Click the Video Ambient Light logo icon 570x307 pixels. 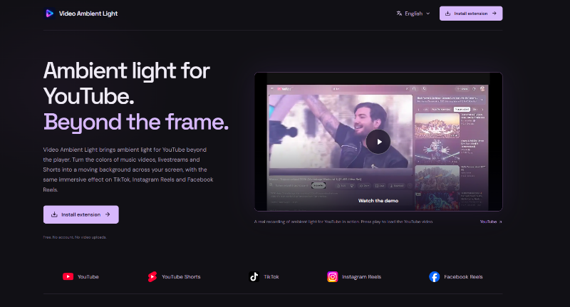click(x=49, y=14)
